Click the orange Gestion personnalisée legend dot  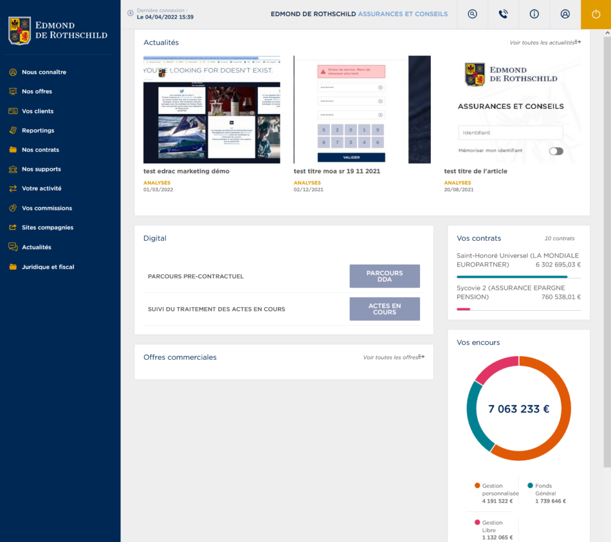[477, 486]
